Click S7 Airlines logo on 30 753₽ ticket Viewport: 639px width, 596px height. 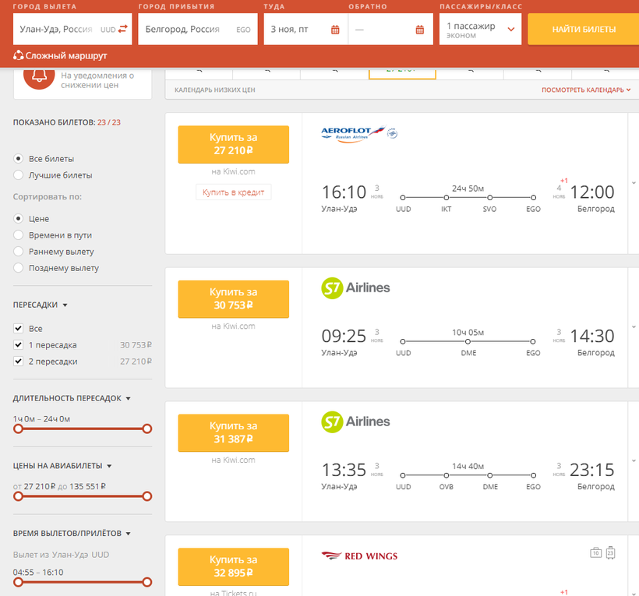click(355, 287)
